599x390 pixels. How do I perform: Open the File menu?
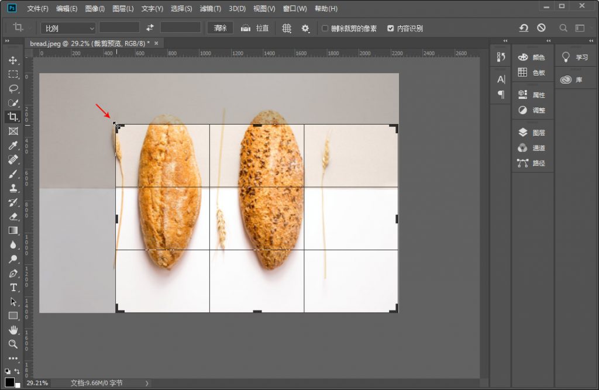(37, 8)
